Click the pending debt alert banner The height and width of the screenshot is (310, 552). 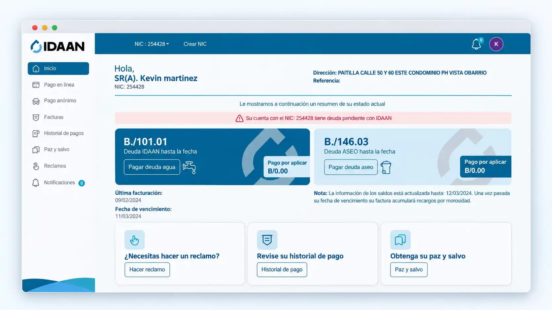(313, 118)
